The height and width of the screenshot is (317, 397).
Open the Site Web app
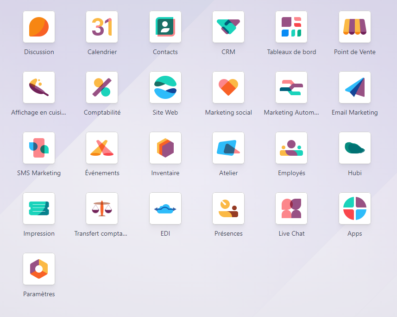coord(165,87)
